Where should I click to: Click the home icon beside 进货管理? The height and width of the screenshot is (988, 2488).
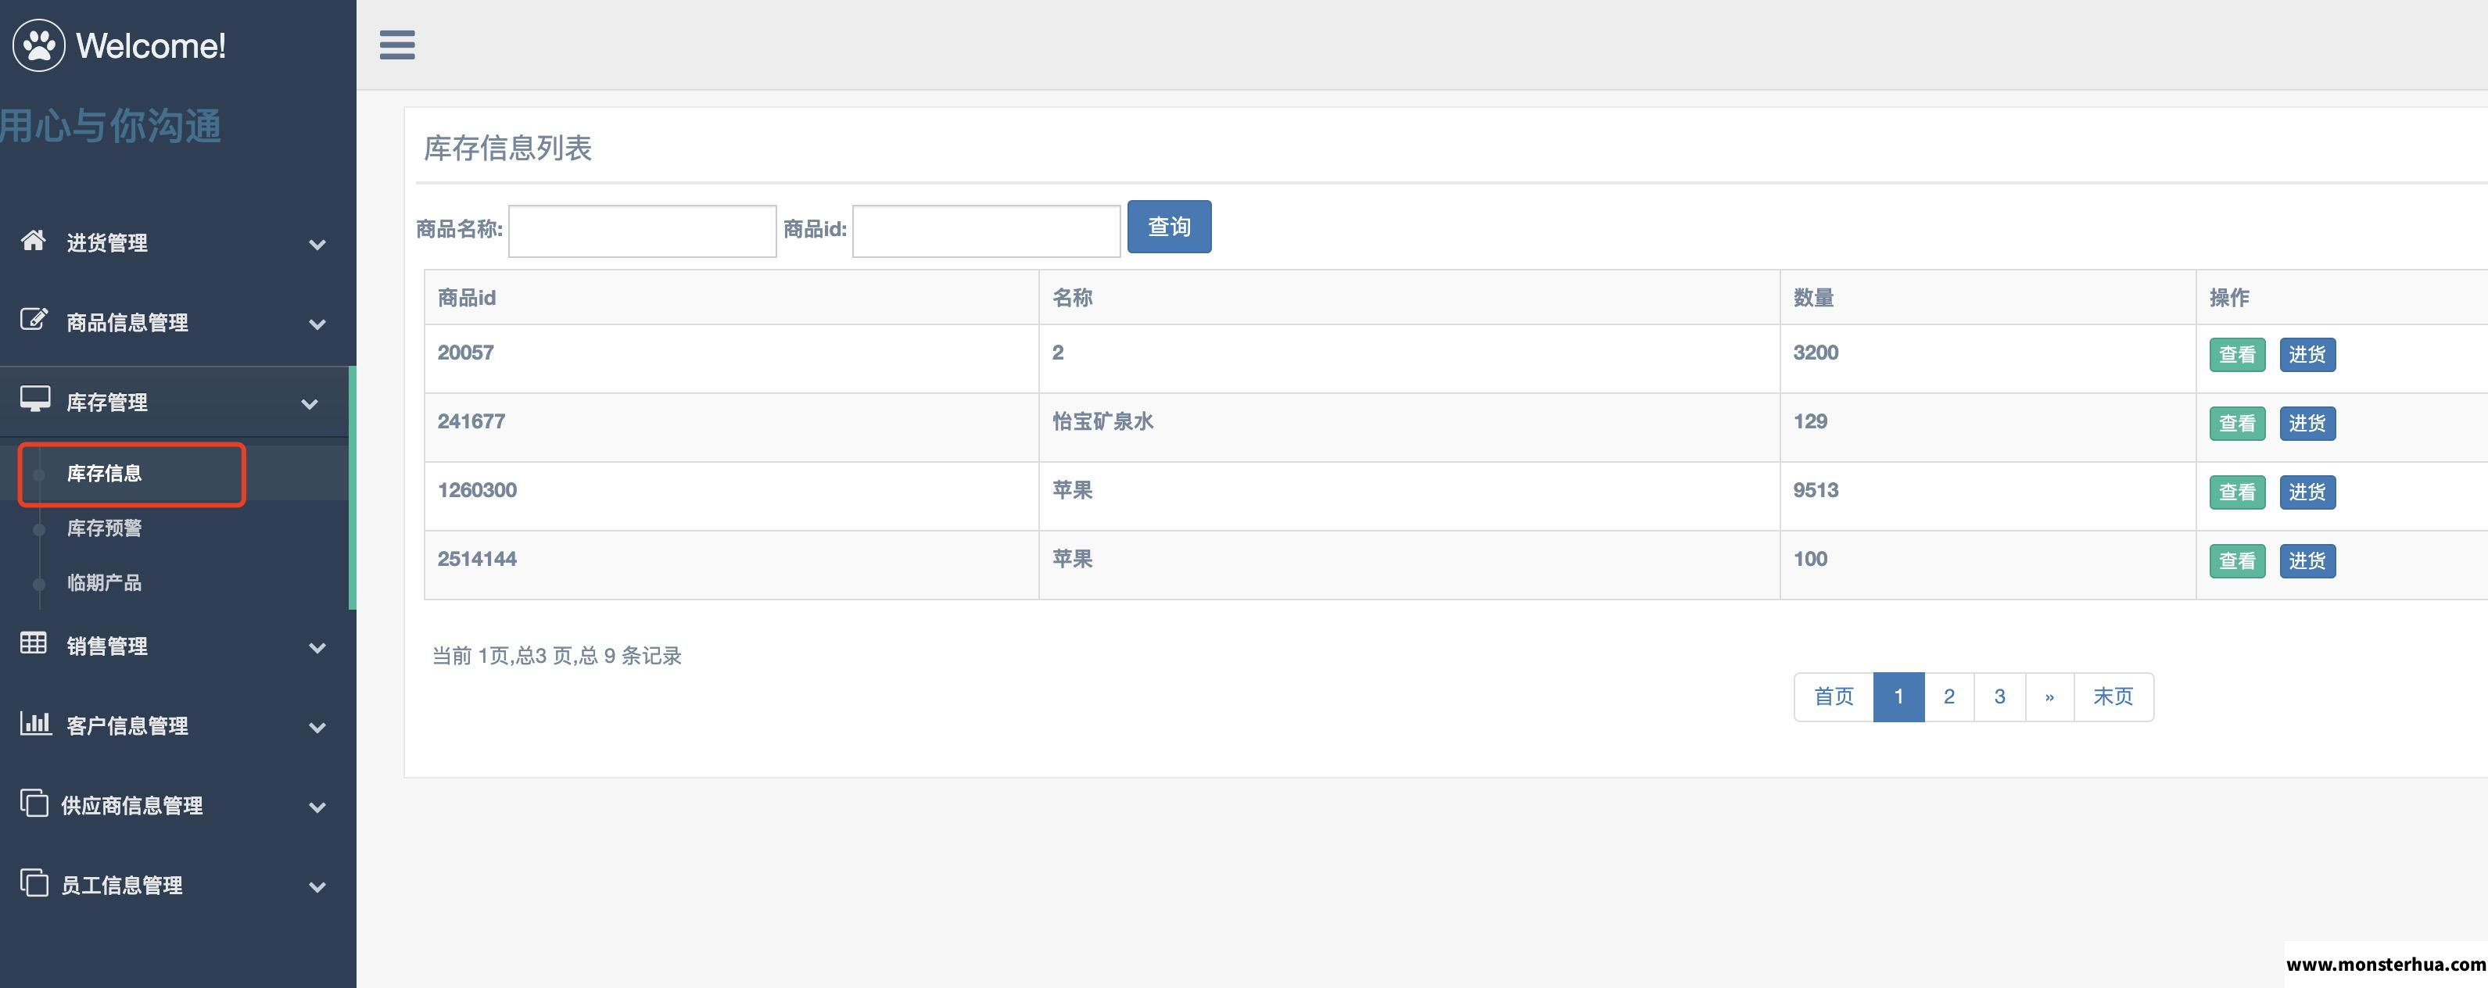pyautogui.click(x=34, y=241)
